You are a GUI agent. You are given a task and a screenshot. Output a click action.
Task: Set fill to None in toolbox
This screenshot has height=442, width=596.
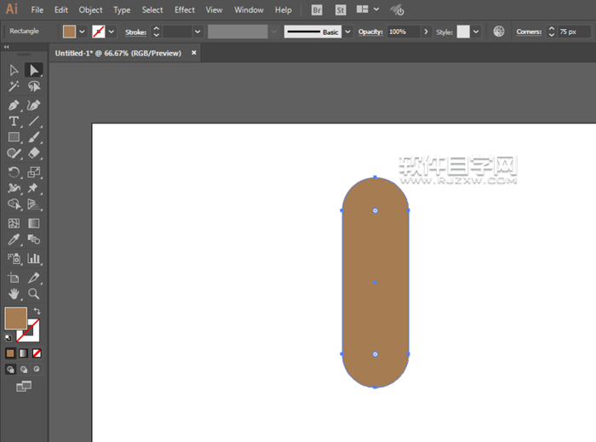click(37, 353)
